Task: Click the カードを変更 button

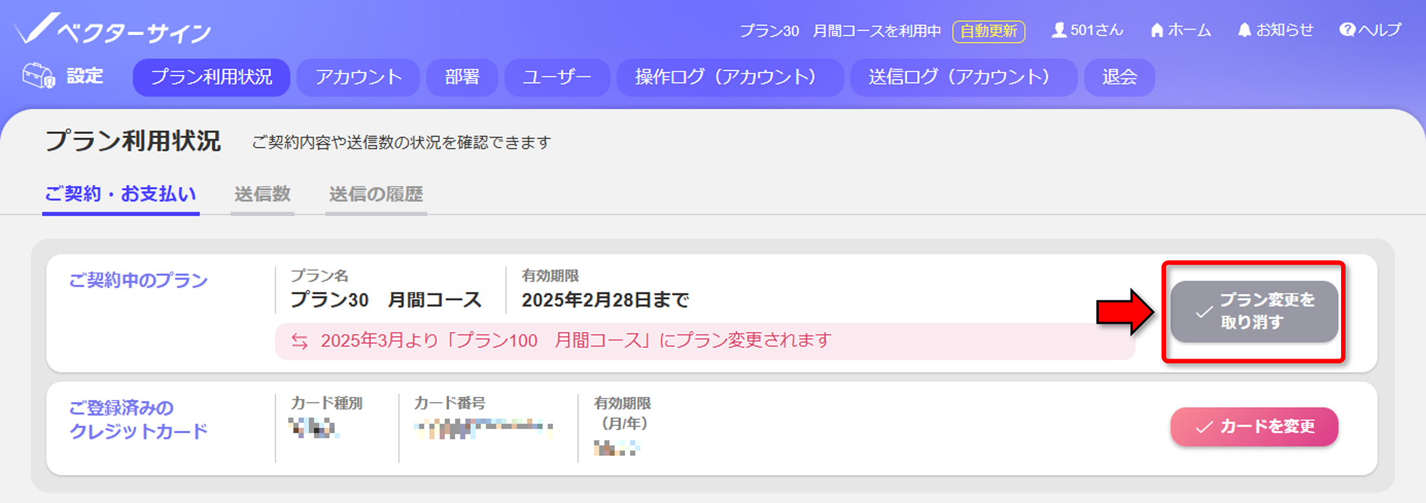Action: [x=1254, y=427]
